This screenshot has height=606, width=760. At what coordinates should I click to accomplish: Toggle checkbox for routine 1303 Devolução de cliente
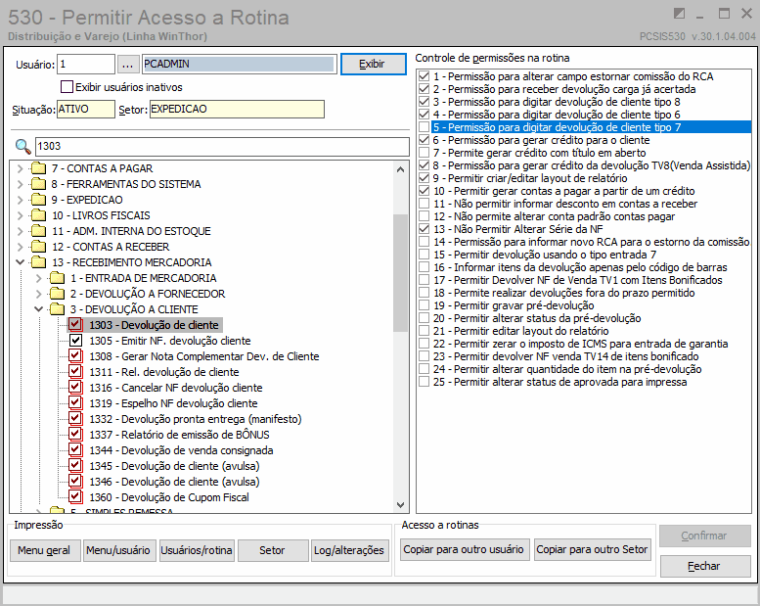tap(75, 324)
